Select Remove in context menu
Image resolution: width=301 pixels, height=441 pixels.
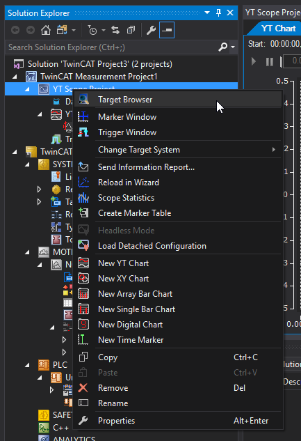[177, 388]
